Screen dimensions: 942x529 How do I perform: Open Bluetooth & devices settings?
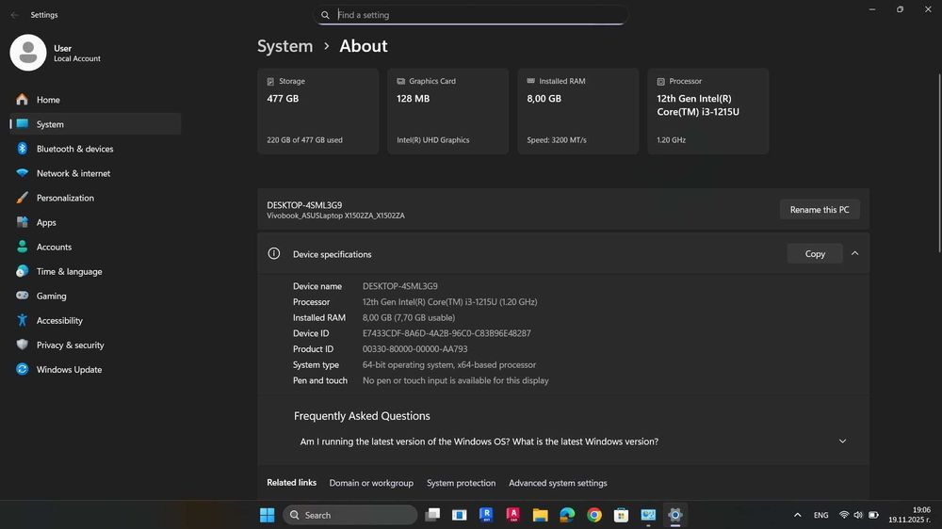click(x=95, y=149)
